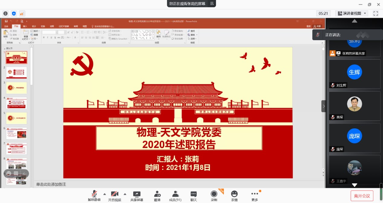Start recording with 录制 button
Image resolution: width=383 pixels, height=203 pixels.
[214, 196]
